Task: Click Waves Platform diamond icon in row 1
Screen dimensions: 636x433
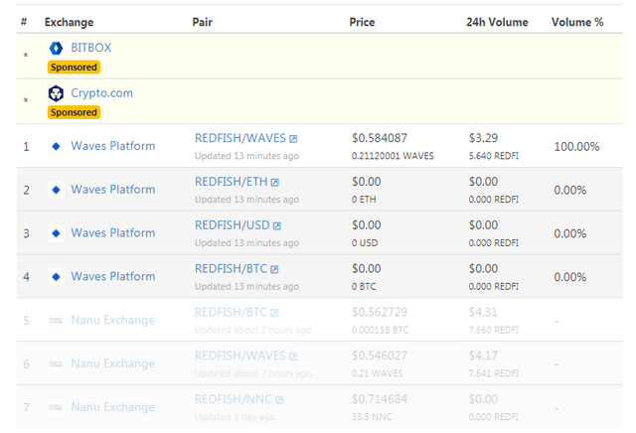Action: (x=56, y=146)
